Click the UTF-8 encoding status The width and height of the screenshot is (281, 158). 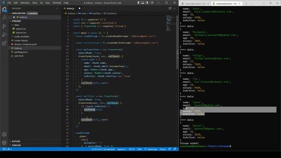tap(132, 149)
